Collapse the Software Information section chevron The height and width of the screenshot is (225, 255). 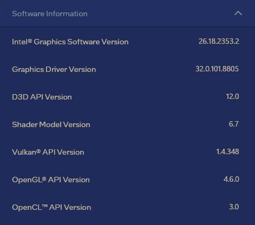(x=238, y=14)
